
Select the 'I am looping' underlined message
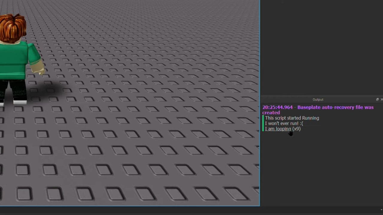[x=278, y=129]
